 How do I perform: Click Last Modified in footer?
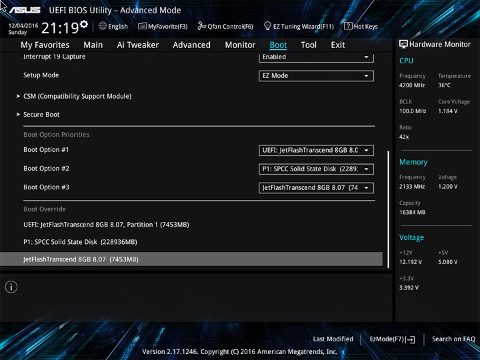(333, 339)
